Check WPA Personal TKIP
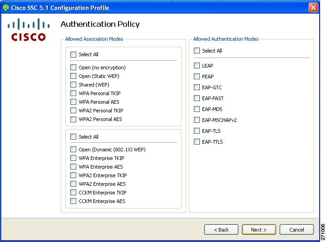 point(73,93)
